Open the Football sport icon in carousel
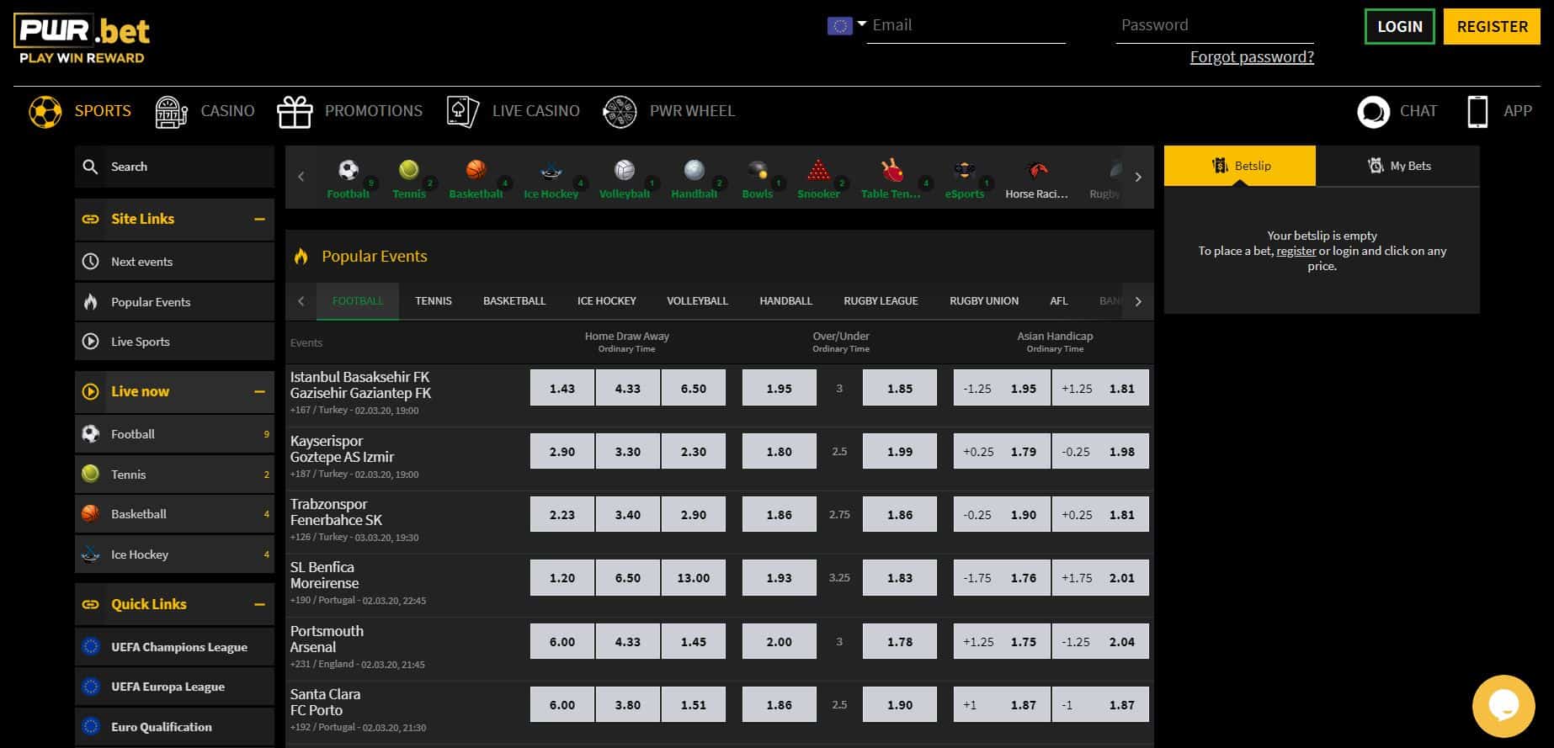Screen dimensions: 1554x748 [x=349, y=171]
